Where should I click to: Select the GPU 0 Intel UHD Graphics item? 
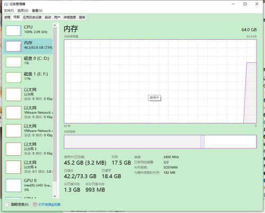pos(28,185)
